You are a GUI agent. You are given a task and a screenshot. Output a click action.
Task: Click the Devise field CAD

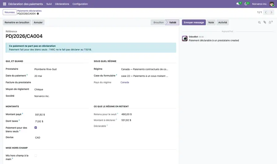[x=38, y=138]
